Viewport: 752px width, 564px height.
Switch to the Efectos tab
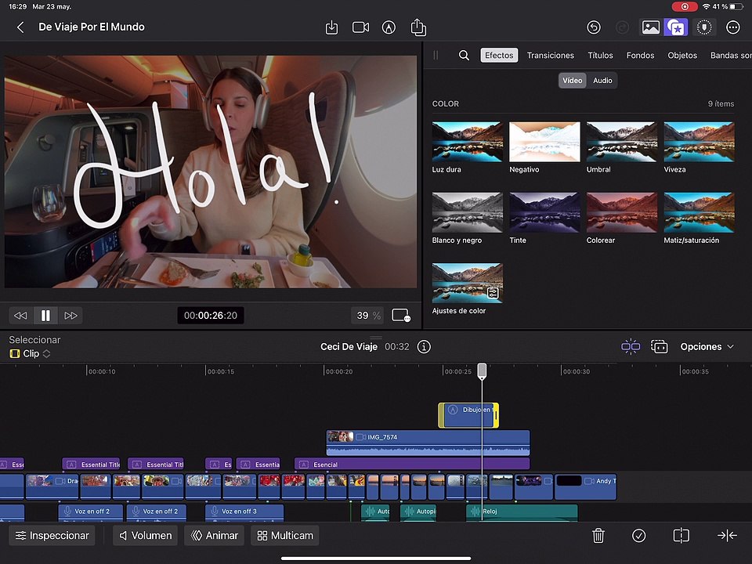point(499,55)
